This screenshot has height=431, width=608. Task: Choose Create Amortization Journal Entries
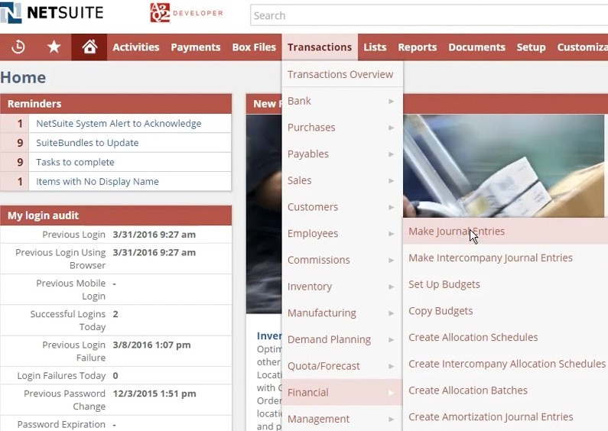506,417
